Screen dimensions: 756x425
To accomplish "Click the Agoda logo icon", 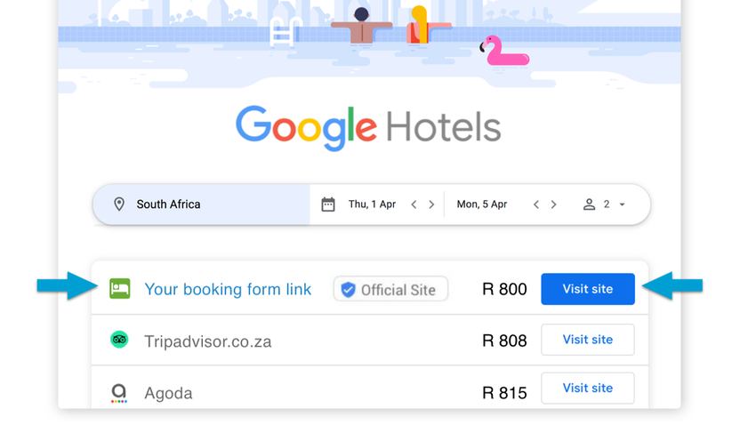I will [x=119, y=392].
